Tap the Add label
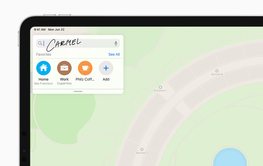The height and width of the screenshot is (166, 263). coord(106,79)
